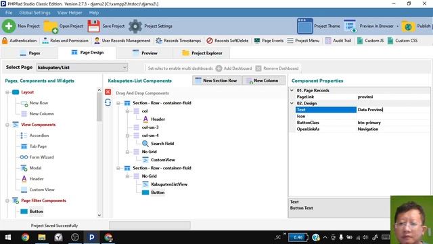Open Windows Start menu

tap(8, 237)
